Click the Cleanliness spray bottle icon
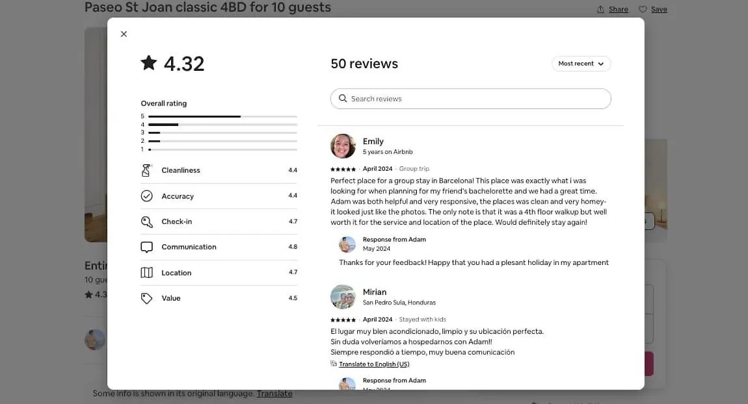The height and width of the screenshot is (404, 748). [x=146, y=170]
